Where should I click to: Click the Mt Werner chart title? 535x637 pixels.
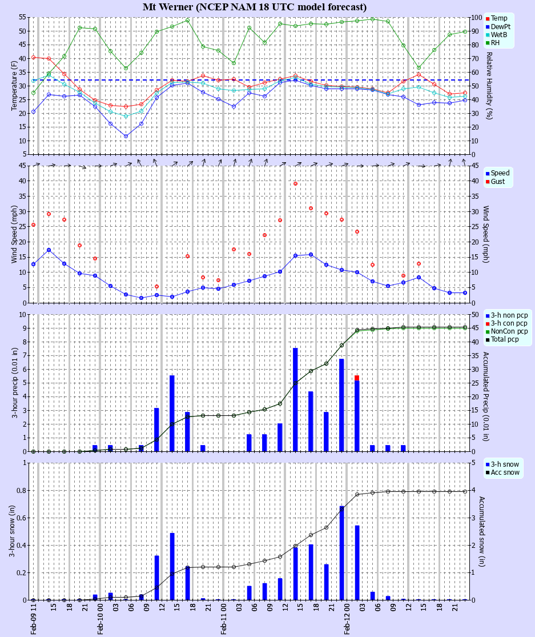pos(255,7)
